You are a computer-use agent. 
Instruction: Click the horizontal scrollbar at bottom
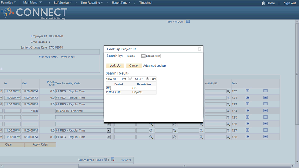point(185,166)
